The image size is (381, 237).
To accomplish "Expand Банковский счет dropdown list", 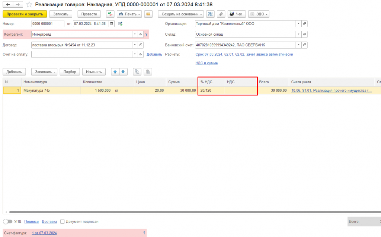I will pyautogui.click(x=299, y=45).
